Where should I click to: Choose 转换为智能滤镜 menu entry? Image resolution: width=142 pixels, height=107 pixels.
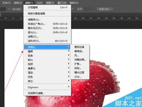(x=47, y=14)
